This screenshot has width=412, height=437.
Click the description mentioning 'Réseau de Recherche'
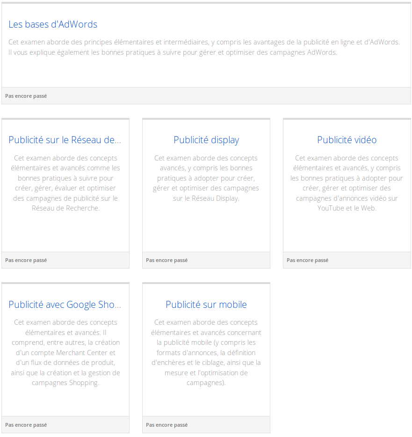65,183
